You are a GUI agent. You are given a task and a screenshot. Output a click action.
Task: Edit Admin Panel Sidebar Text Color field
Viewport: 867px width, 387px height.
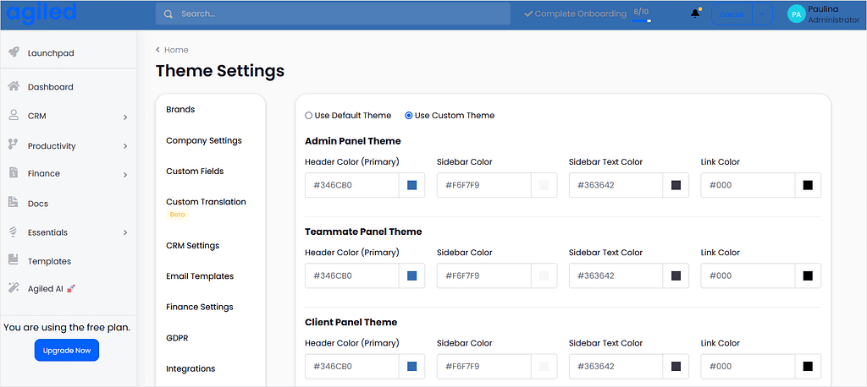(616, 185)
